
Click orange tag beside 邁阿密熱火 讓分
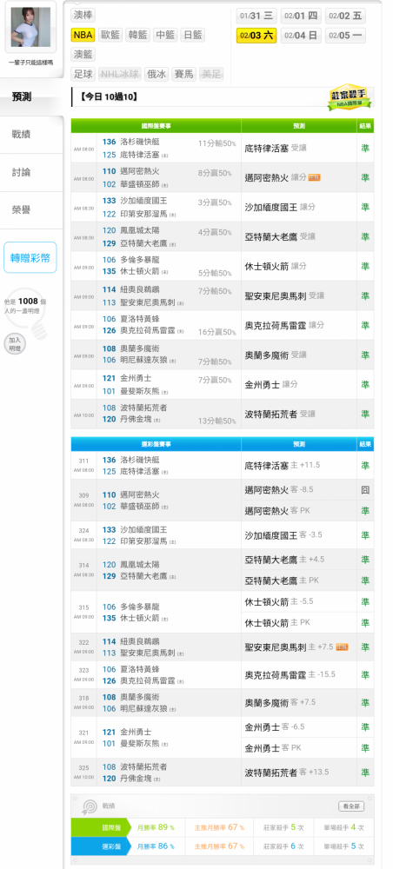tap(314, 177)
